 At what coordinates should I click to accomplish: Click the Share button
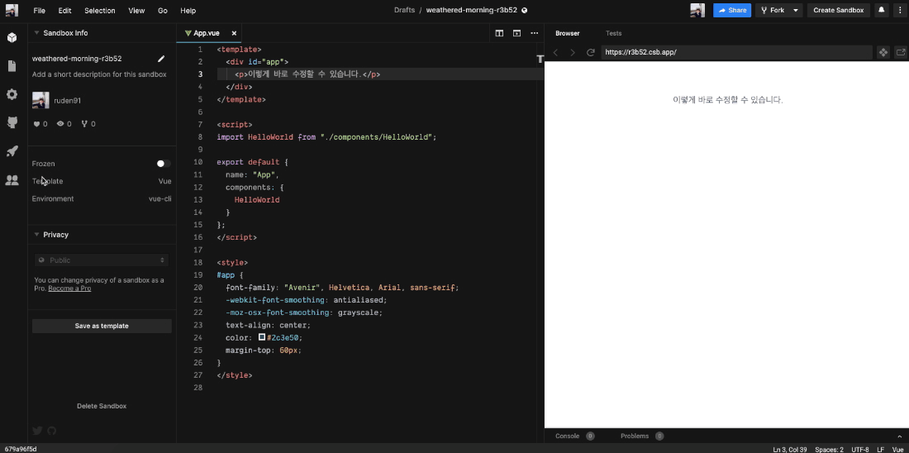point(732,10)
